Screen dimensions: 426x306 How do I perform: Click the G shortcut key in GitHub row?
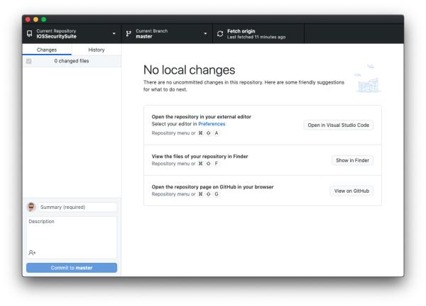(217, 194)
